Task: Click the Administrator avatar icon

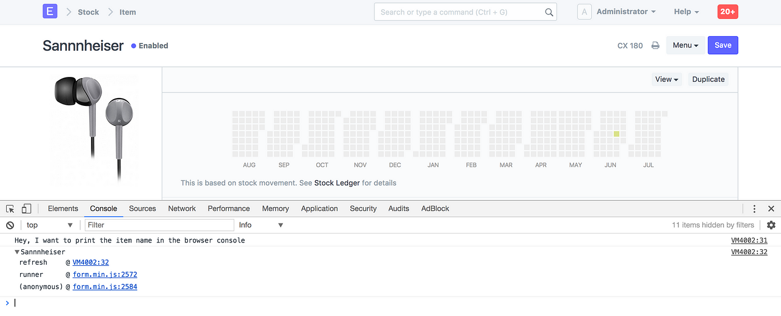Action: point(584,12)
